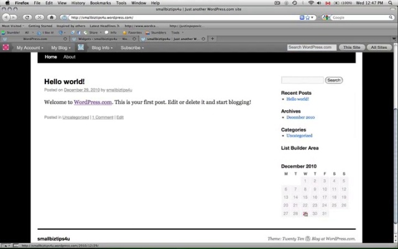Click the WordPress site icon in the address bar

pos(65,17)
